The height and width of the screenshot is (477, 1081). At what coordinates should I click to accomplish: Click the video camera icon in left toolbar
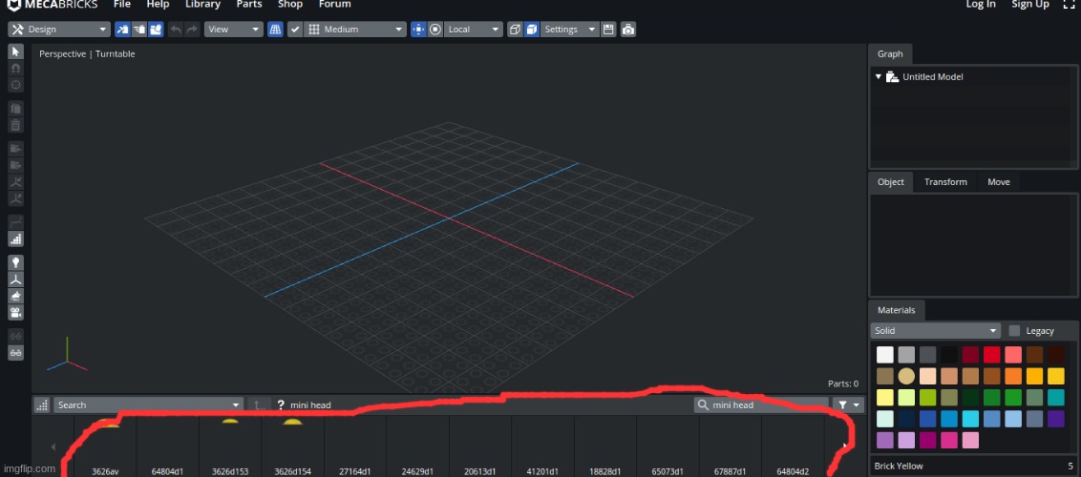[16, 312]
